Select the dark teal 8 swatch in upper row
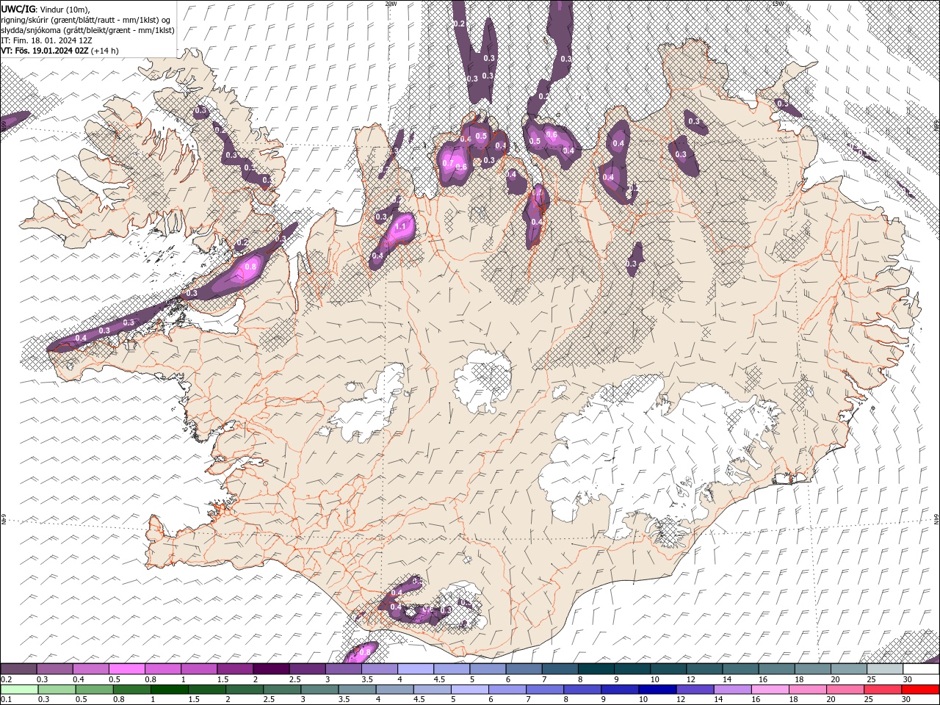This screenshot has width=940, height=705. pos(596,669)
